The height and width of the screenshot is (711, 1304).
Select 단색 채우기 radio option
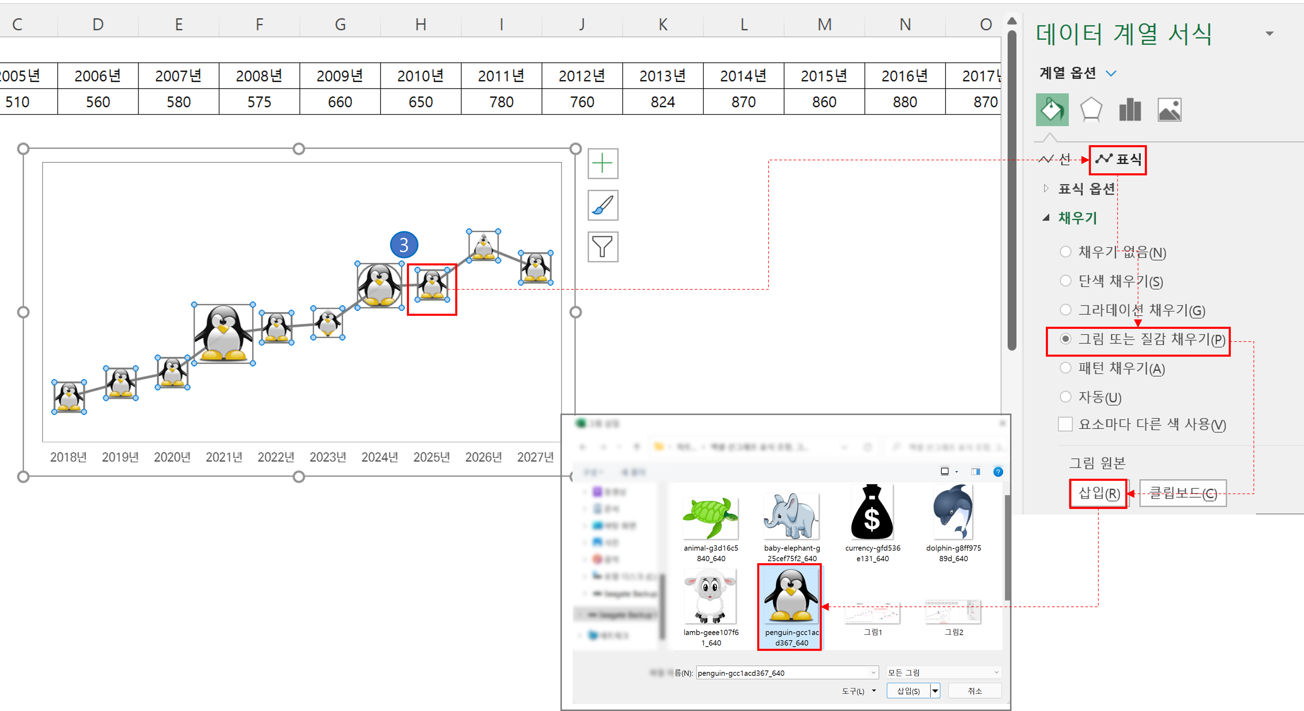pos(1065,281)
